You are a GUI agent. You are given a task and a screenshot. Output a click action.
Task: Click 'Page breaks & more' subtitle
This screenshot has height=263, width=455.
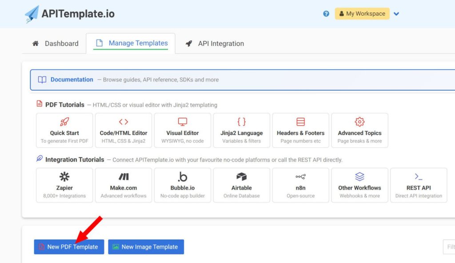[359, 141]
